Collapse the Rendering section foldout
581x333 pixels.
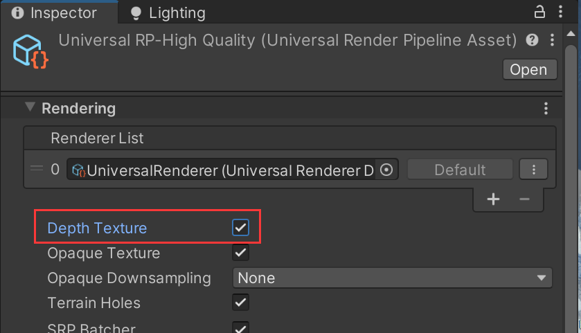30,107
